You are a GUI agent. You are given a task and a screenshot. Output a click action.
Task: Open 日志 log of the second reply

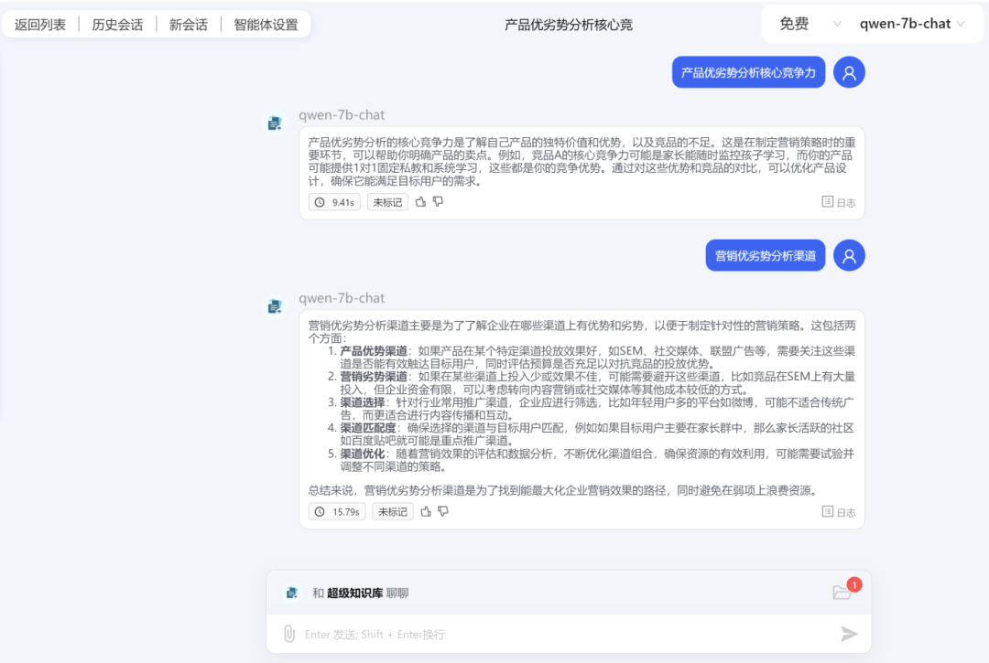point(838,512)
